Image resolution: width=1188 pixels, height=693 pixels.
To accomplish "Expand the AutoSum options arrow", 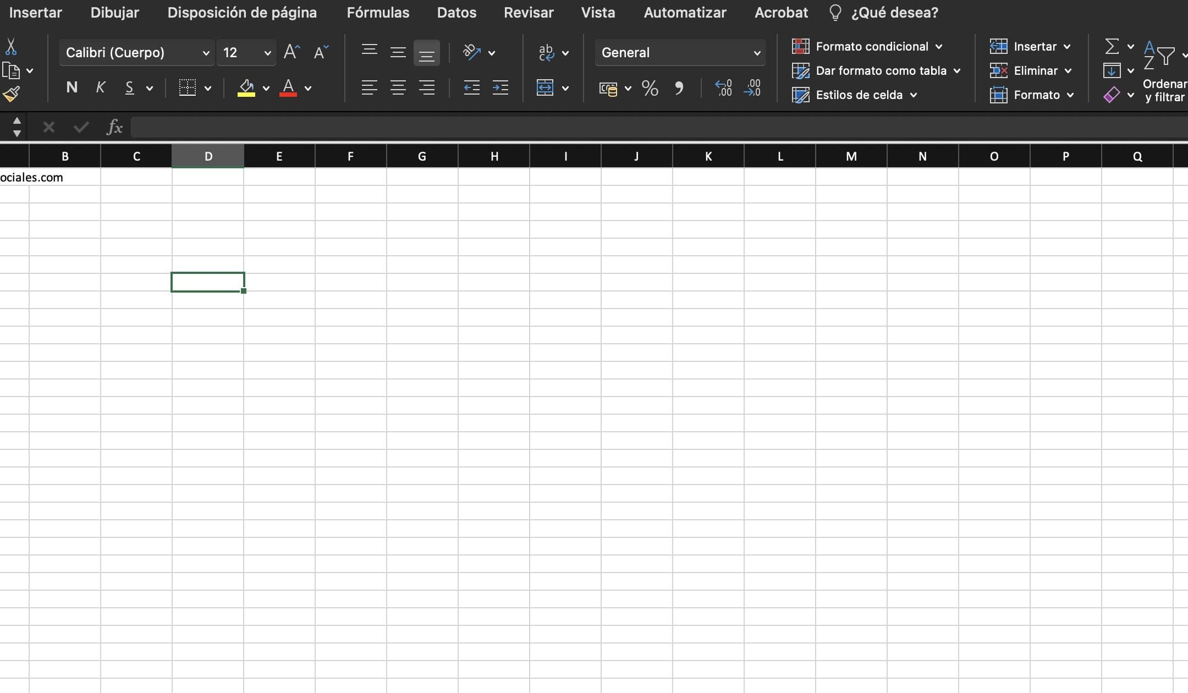I will tap(1131, 47).
